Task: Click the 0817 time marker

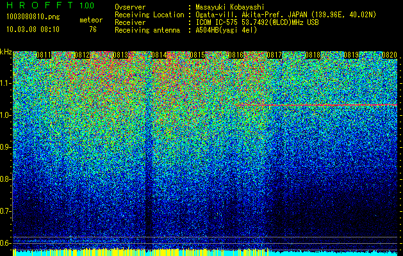Action: click(x=274, y=55)
